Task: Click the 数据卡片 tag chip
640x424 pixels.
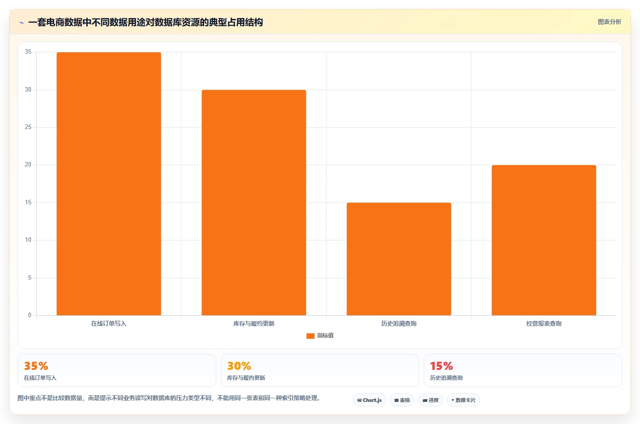Action: [463, 400]
